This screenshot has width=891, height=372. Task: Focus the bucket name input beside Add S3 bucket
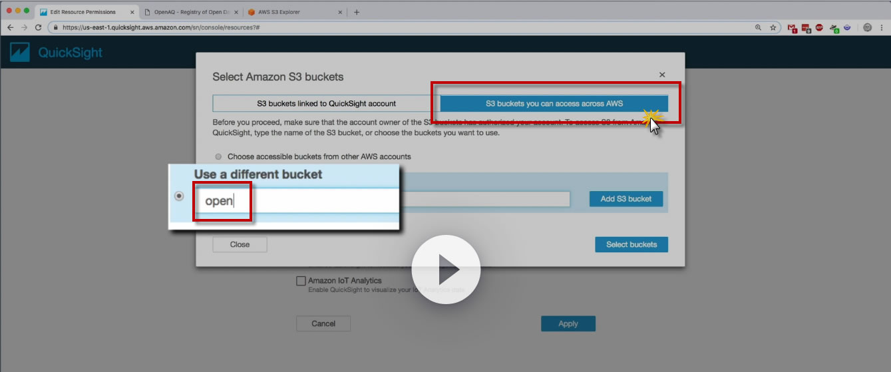tap(484, 198)
